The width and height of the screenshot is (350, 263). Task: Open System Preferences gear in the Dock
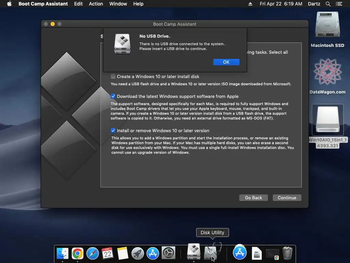click(x=168, y=253)
